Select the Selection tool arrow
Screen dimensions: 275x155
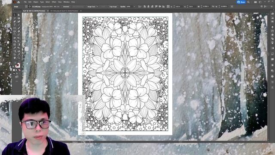(x=15, y=15)
